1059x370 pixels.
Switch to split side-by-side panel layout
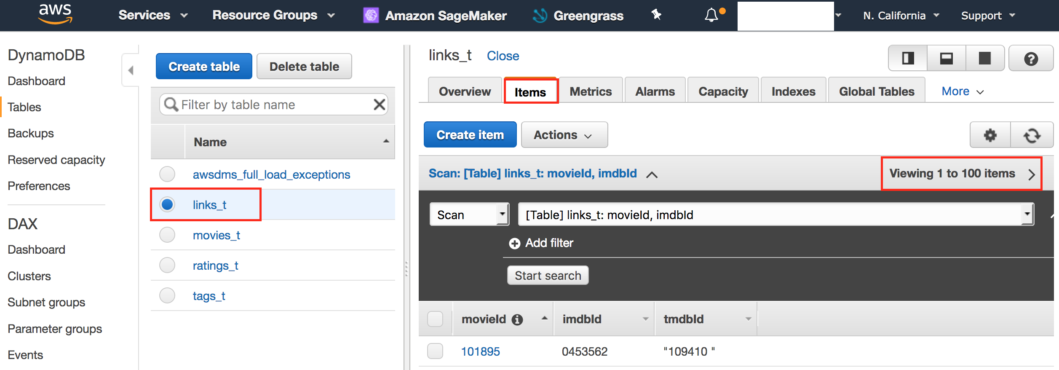(908, 59)
